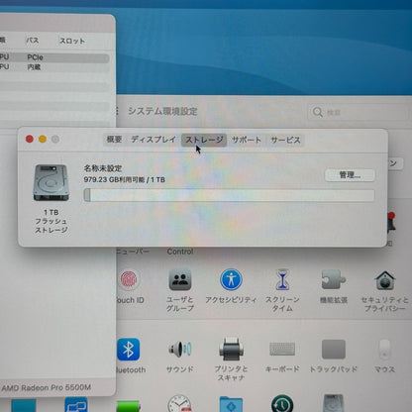Click the スロット column header

tap(72, 41)
